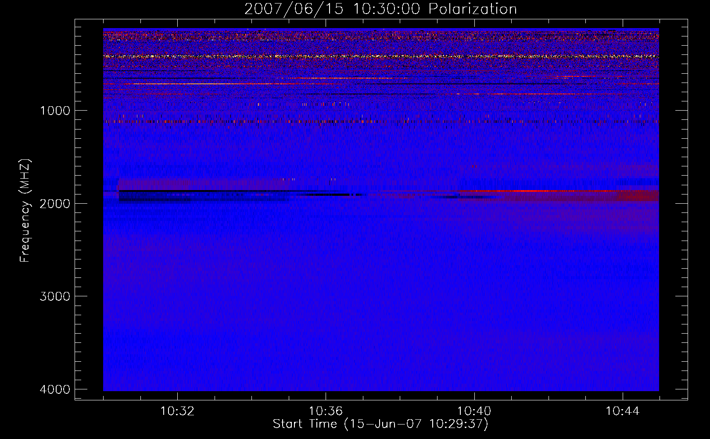Click the 10:44 time tick label
Viewport: 710px width, 439px height.
[x=623, y=411]
